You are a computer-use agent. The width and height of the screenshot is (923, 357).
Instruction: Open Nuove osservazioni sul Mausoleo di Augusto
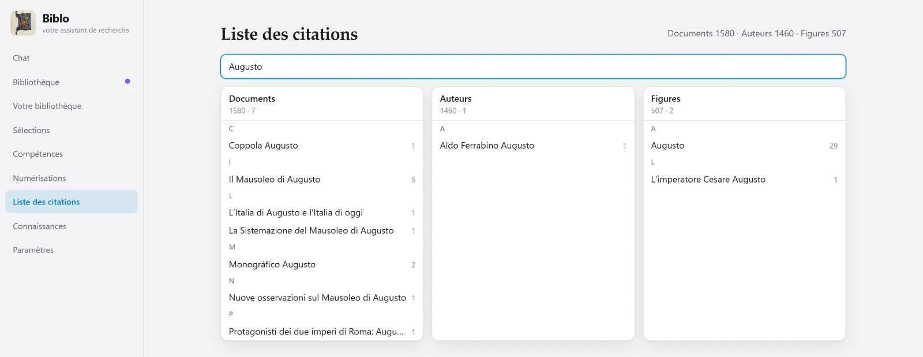pyautogui.click(x=322, y=298)
